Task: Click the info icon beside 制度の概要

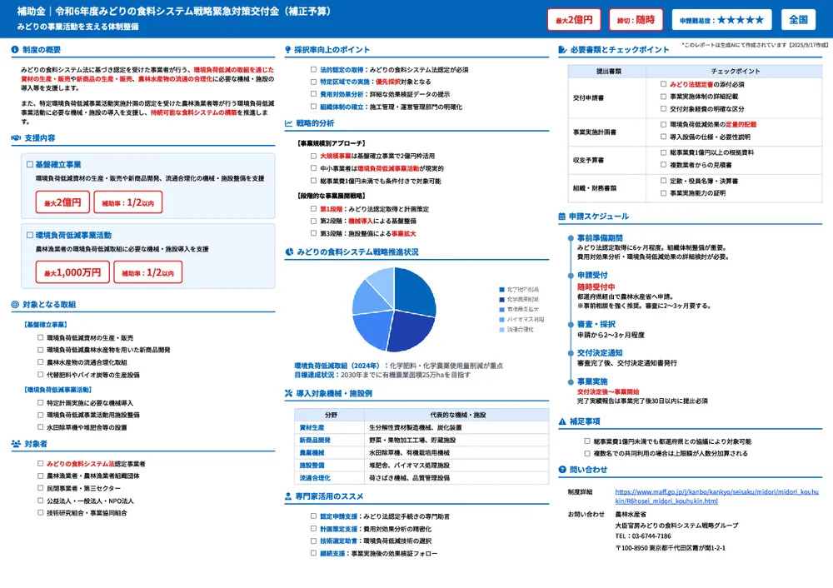Action: 16,50
